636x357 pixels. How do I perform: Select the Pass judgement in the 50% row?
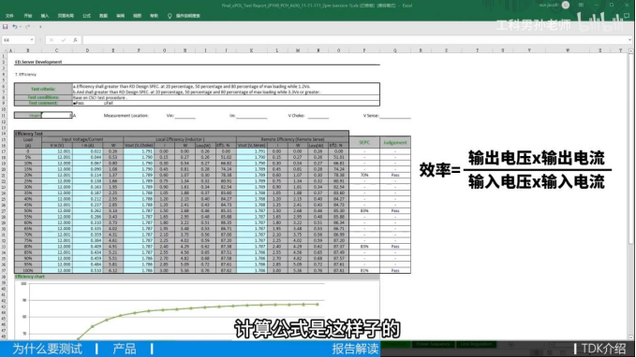tap(395, 211)
